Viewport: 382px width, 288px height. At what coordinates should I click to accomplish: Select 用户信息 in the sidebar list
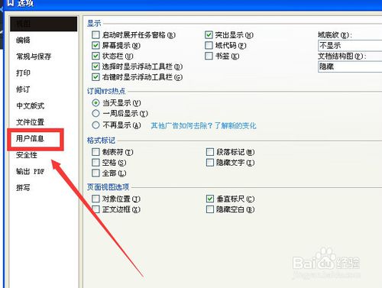pyautogui.click(x=30, y=138)
